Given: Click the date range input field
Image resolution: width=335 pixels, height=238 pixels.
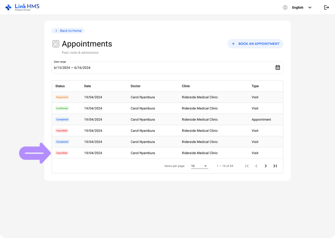Looking at the screenshot, I should pyautogui.click(x=167, y=68).
